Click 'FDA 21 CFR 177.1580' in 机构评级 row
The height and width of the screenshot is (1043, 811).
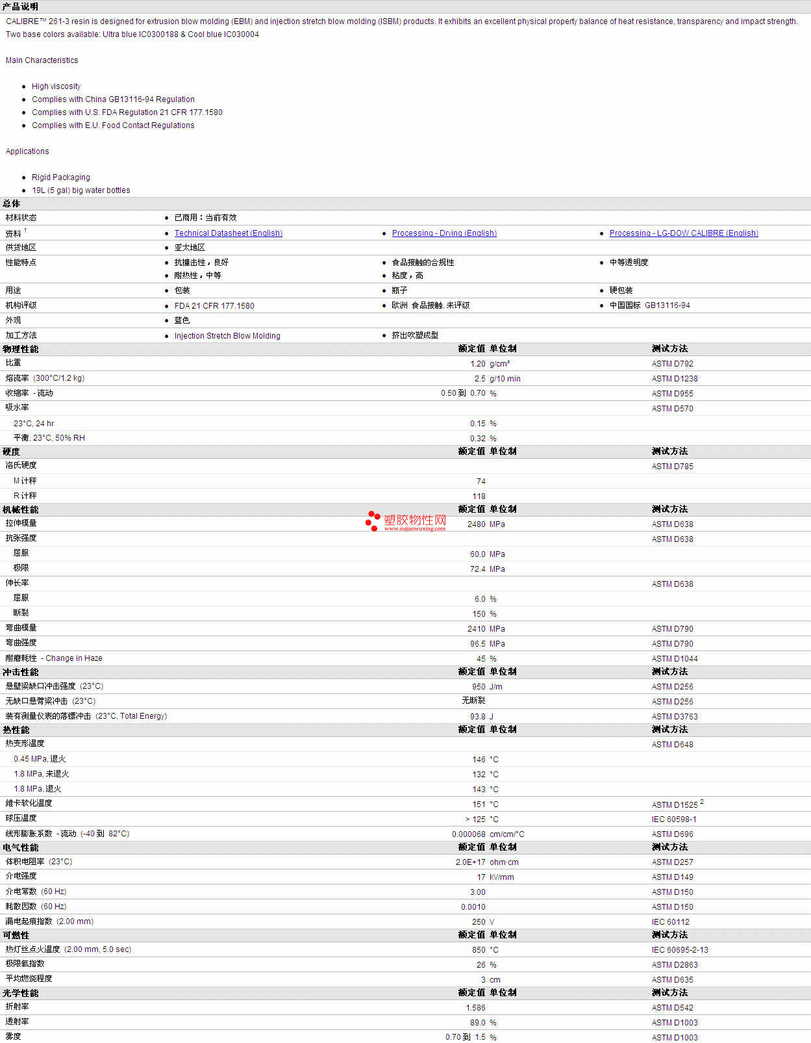[214, 306]
